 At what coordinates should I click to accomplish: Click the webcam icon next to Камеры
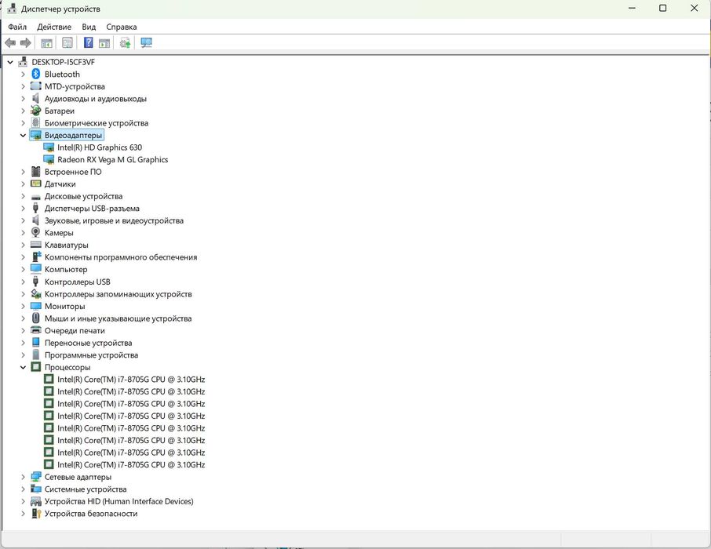[x=36, y=233]
